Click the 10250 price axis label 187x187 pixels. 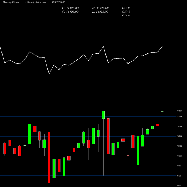tap(179, 146)
